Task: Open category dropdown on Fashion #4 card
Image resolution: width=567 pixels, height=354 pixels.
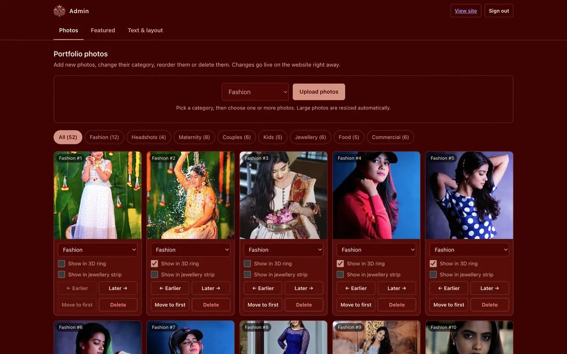Action: point(377,250)
